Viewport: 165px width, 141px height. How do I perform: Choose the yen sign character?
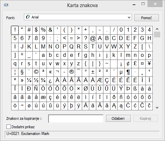point(149,64)
